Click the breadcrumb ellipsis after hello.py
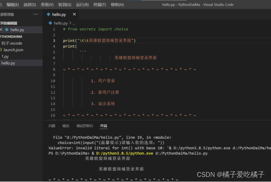 click(x=74, y=23)
